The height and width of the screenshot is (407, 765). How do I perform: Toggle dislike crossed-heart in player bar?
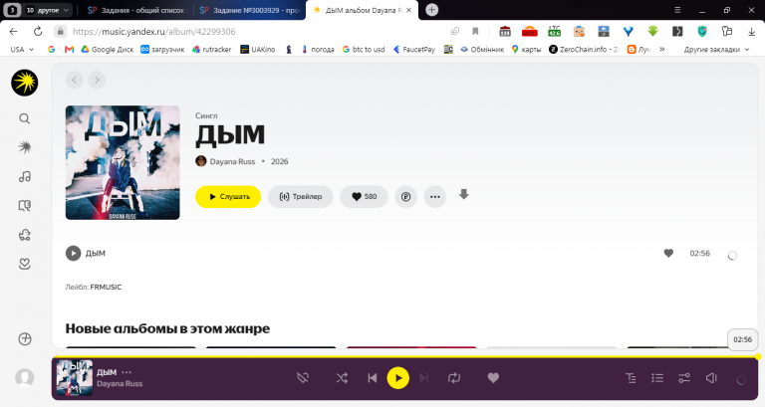[x=303, y=378]
